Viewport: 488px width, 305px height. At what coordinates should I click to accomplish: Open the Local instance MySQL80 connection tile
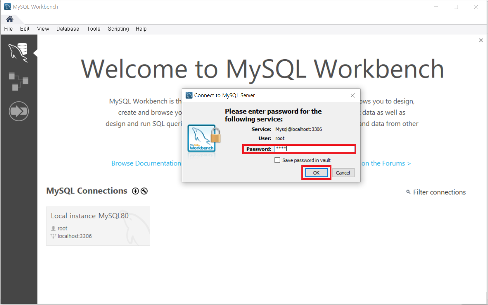[98, 226]
